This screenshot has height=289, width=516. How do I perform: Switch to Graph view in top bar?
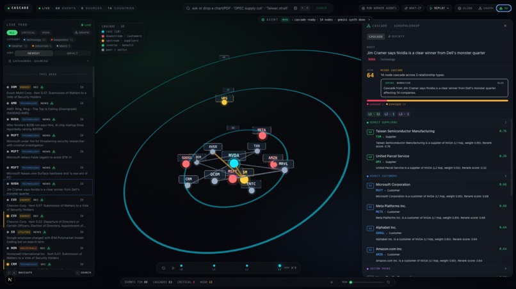[486, 8]
